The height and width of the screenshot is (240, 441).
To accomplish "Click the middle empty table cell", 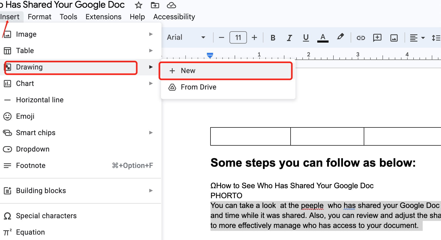I will [327, 136].
